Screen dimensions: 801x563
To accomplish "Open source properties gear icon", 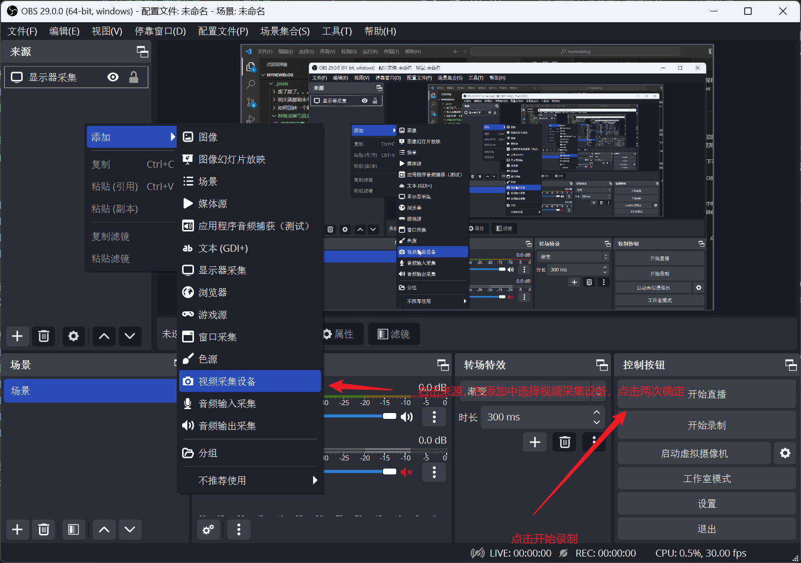I will [74, 336].
